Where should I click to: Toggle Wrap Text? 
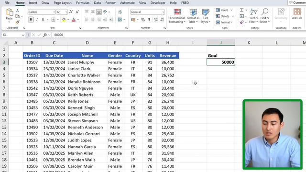tap(120, 12)
